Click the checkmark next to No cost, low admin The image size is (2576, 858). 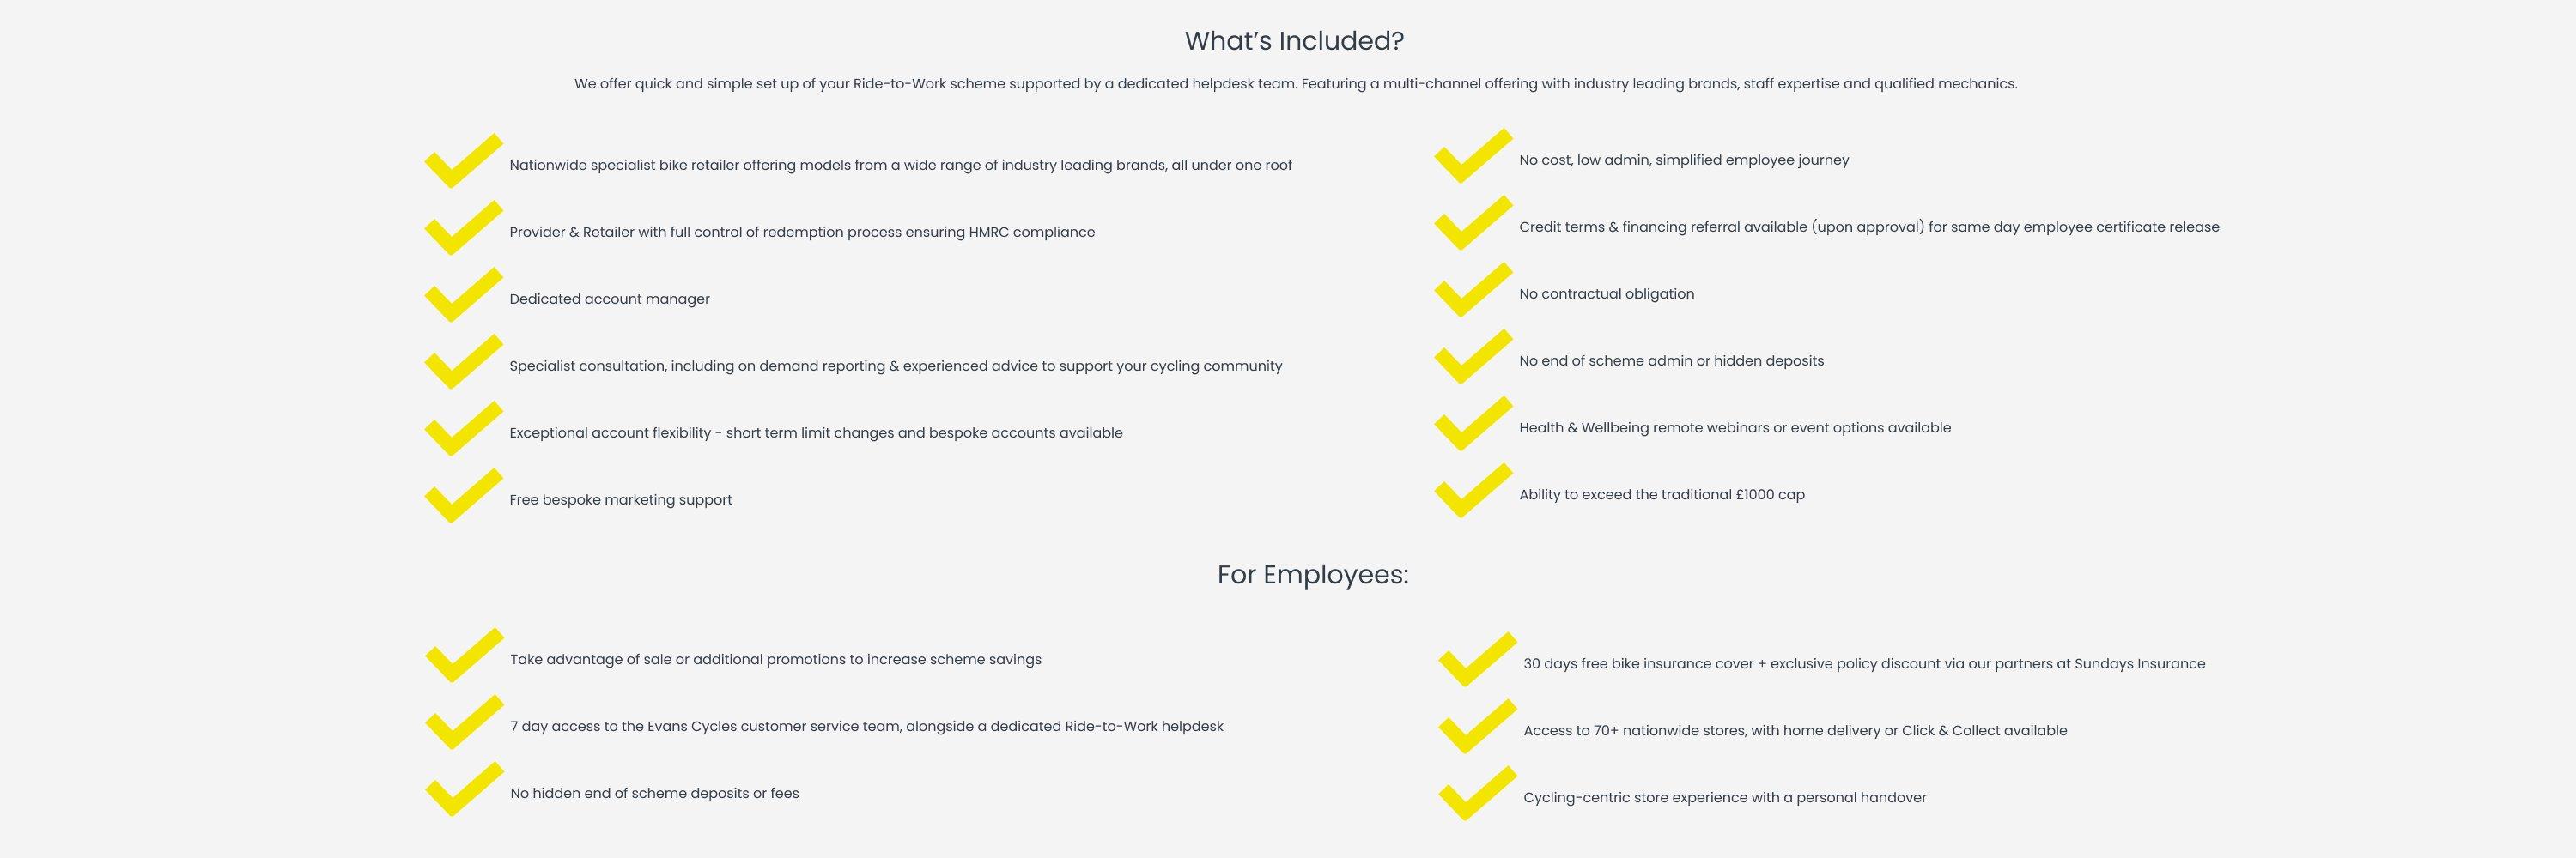pos(1472,157)
